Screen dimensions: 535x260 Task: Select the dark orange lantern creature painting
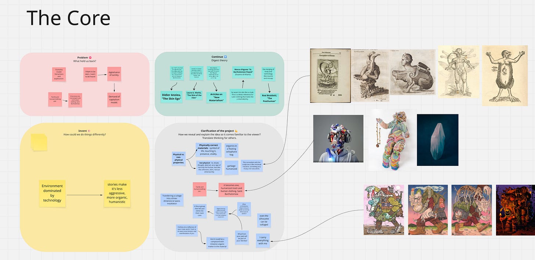[x=515, y=210]
